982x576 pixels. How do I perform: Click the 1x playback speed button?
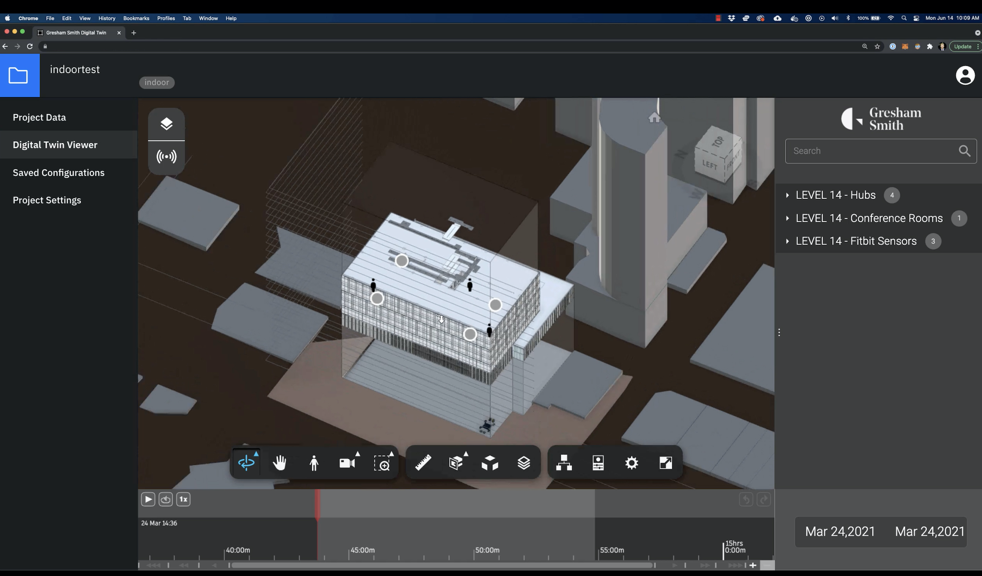(183, 499)
